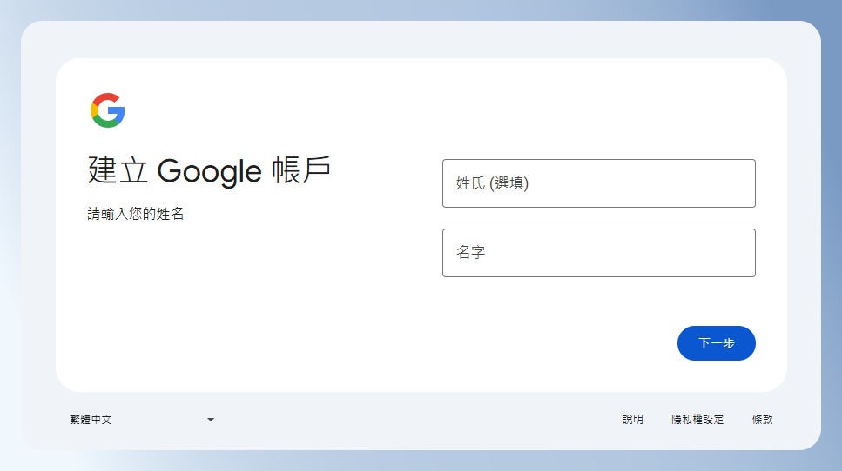Click the 繁體中文 language label text
Image resolution: width=842 pixels, height=471 pixels.
pyautogui.click(x=91, y=420)
